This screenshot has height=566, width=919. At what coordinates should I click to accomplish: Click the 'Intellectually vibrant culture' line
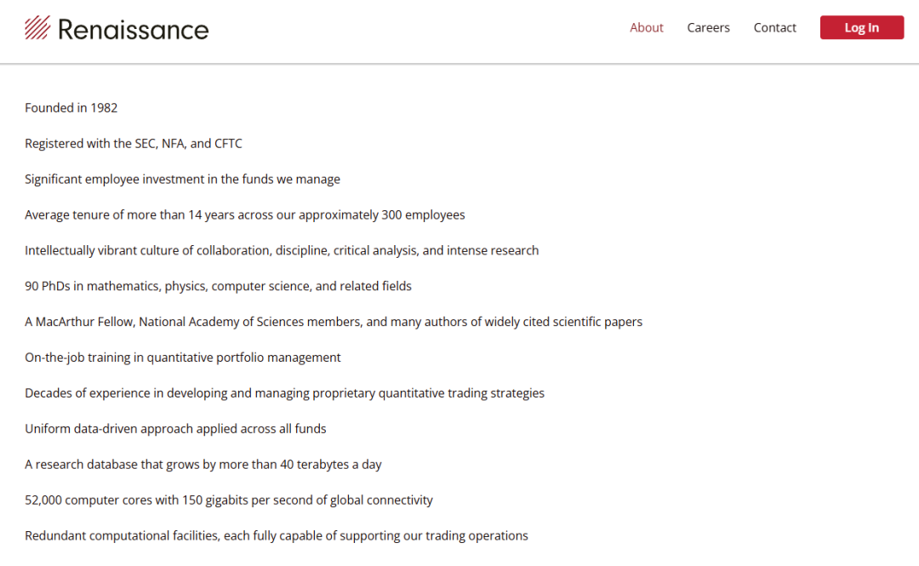(x=282, y=250)
